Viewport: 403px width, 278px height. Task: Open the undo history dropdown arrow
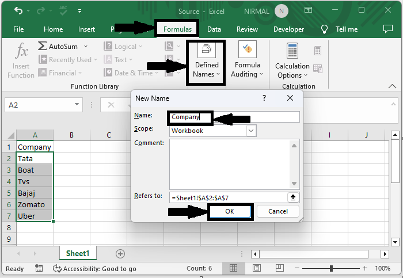pyautogui.click(x=28, y=11)
